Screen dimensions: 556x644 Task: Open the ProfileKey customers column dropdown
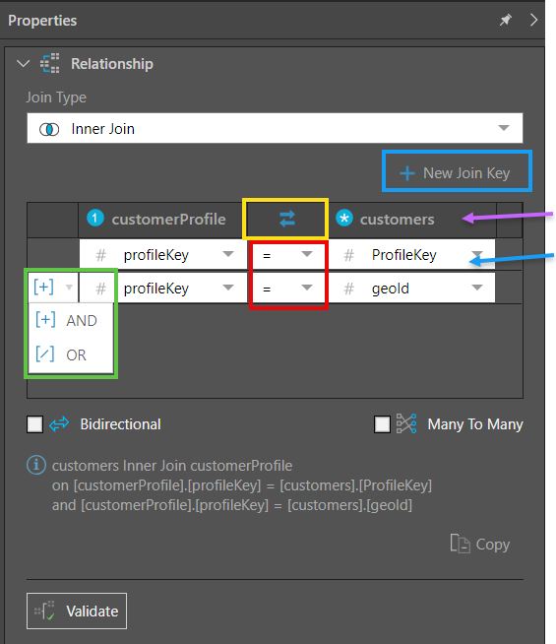[411, 255]
